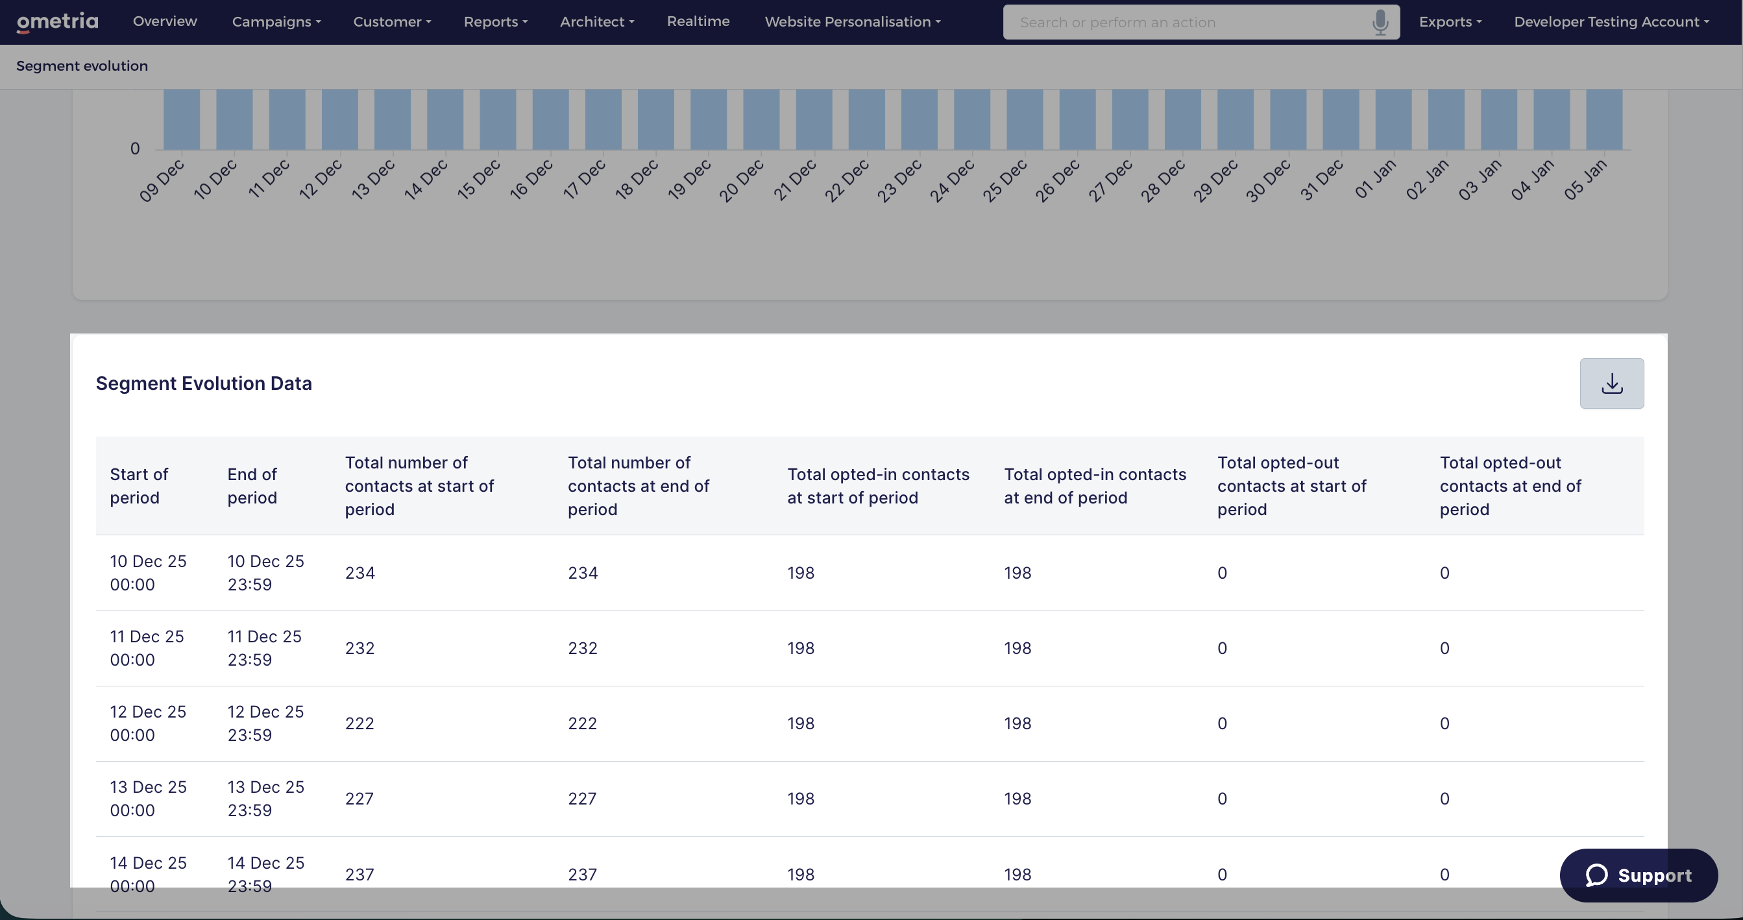Click the Start of period column header

140,486
